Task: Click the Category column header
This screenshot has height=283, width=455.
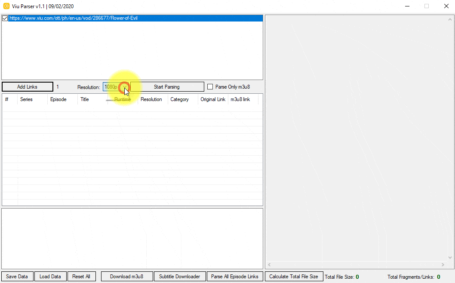Action: pos(183,99)
